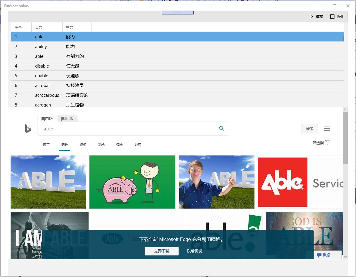Open the ABLE letters on grass thumbnail
Image resolution: width=356 pixels, height=277 pixels.
[48, 182]
